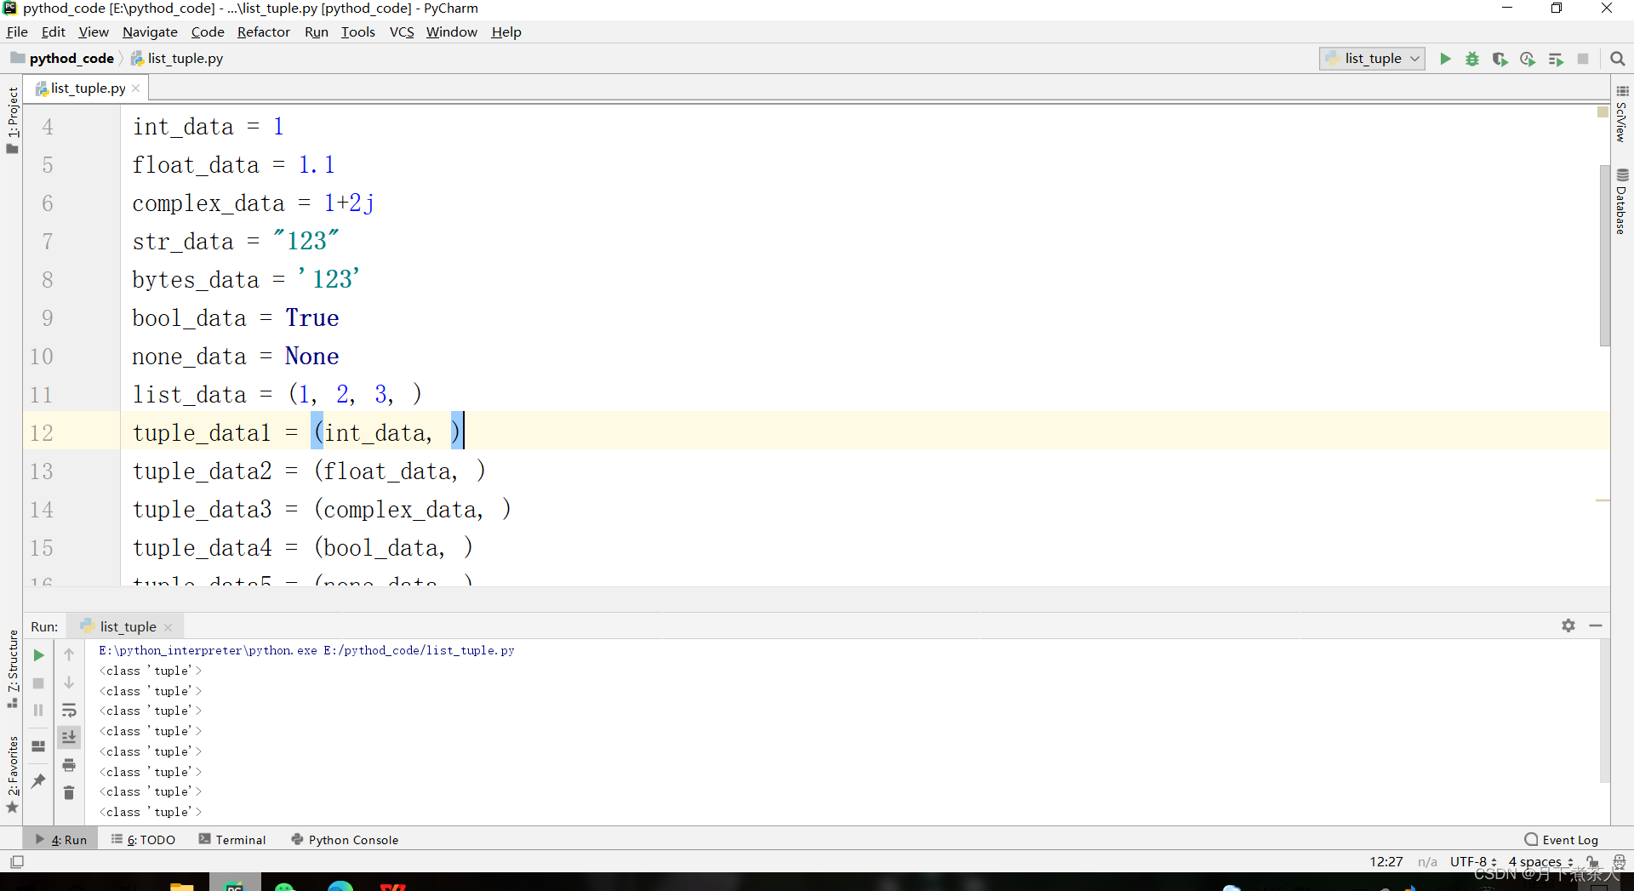Change file encoding UTF-8 in status bar

coord(1473,862)
